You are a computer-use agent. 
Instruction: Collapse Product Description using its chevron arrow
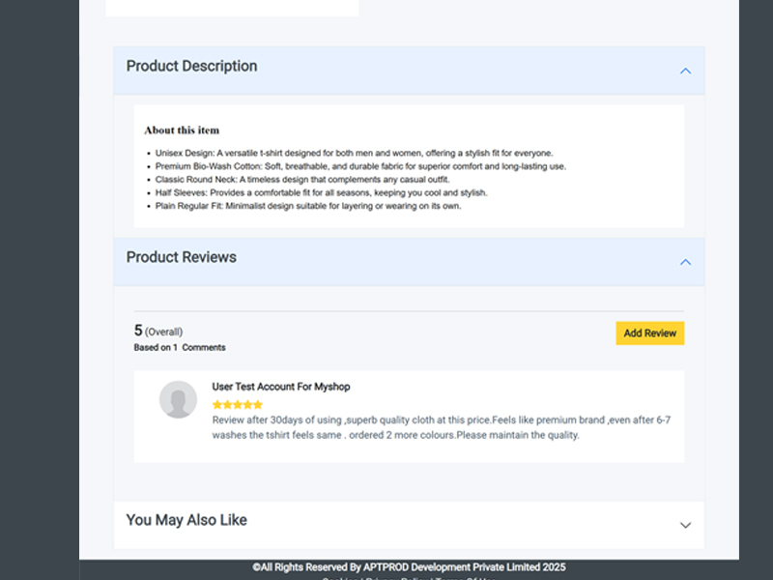685,71
